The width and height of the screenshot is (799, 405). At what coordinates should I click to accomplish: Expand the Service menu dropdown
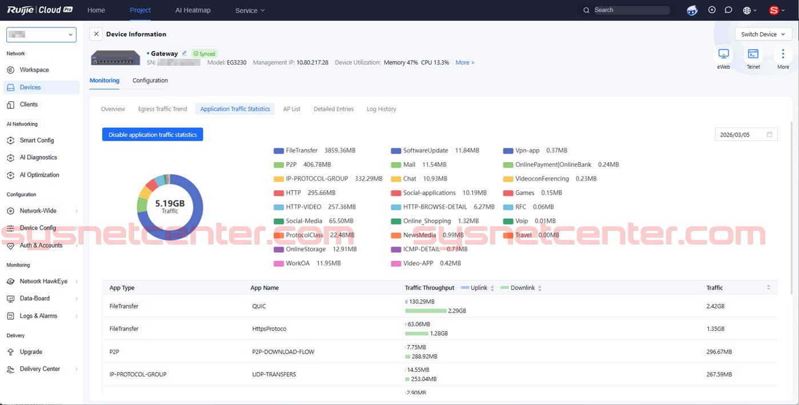pyautogui.click(x=250, y=10)
